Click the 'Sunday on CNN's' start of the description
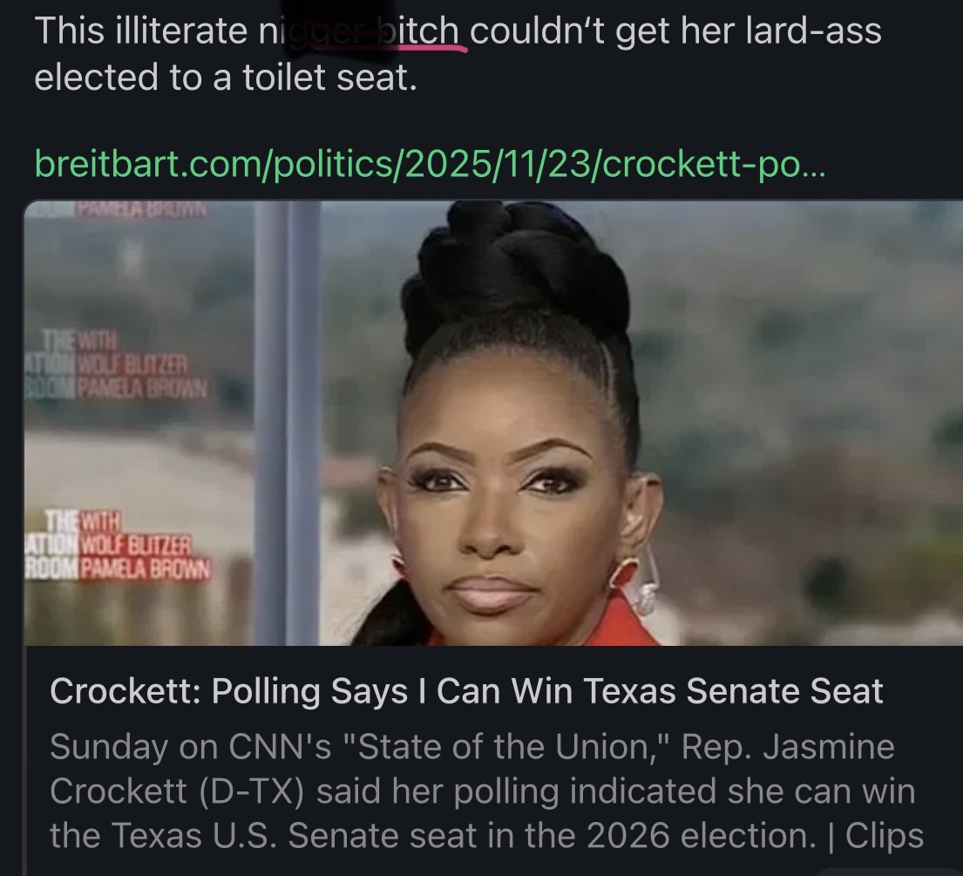The image size is (963, 876). 190,747
